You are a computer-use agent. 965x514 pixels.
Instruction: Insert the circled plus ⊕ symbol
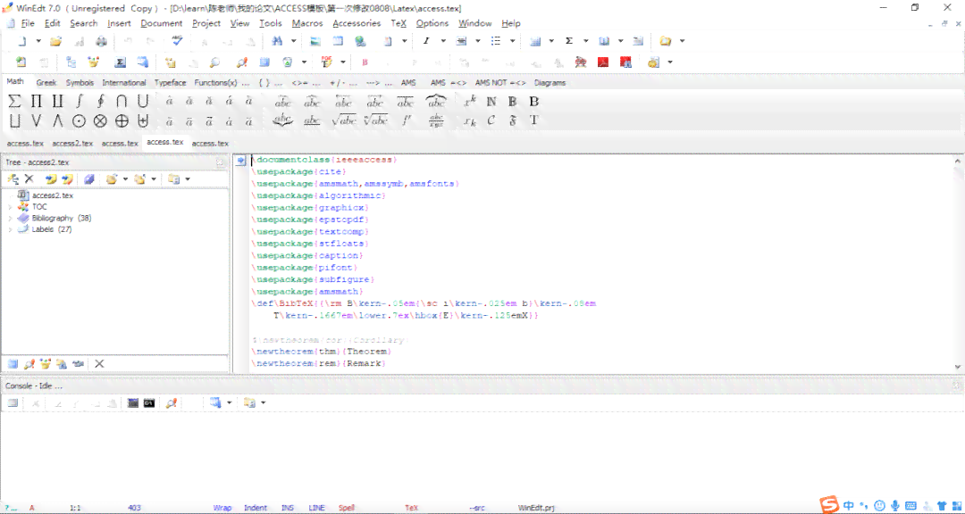point(122,121)
